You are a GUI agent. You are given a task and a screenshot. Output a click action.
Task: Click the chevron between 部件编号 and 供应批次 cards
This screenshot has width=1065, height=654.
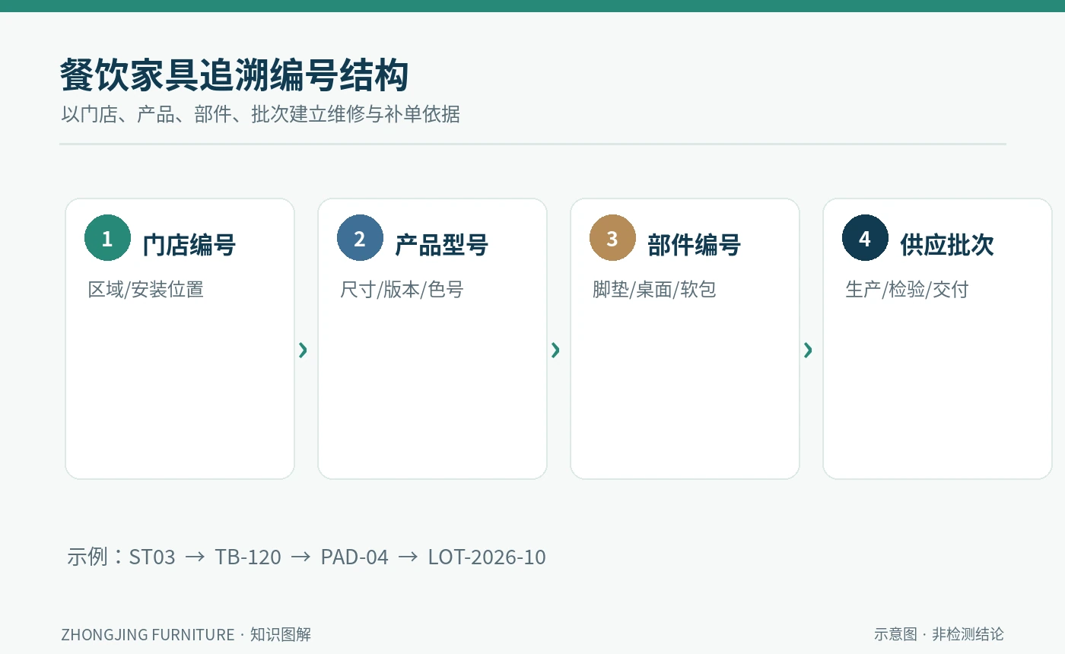click(809, 350)
